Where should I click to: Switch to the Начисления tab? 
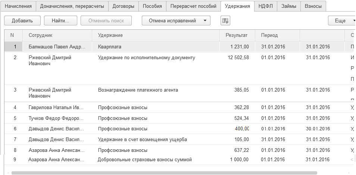18,6
